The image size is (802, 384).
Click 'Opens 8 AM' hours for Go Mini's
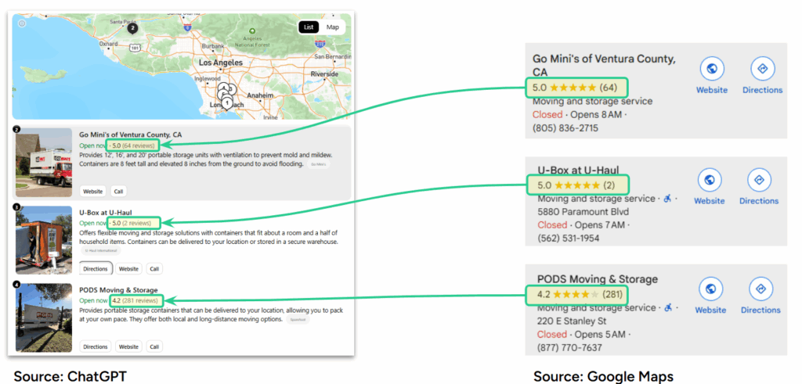596,114
